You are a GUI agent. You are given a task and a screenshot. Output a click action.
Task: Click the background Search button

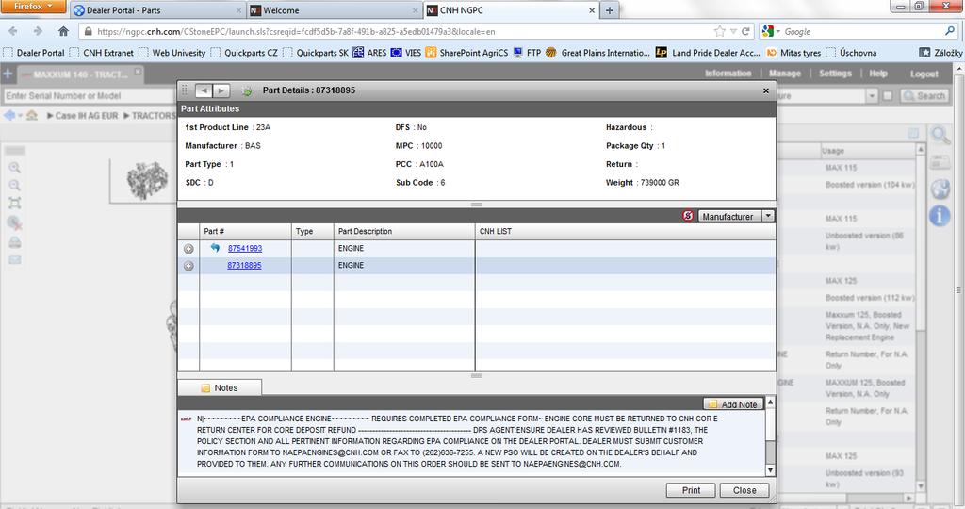pyautogui.click(x=924, y=96)
